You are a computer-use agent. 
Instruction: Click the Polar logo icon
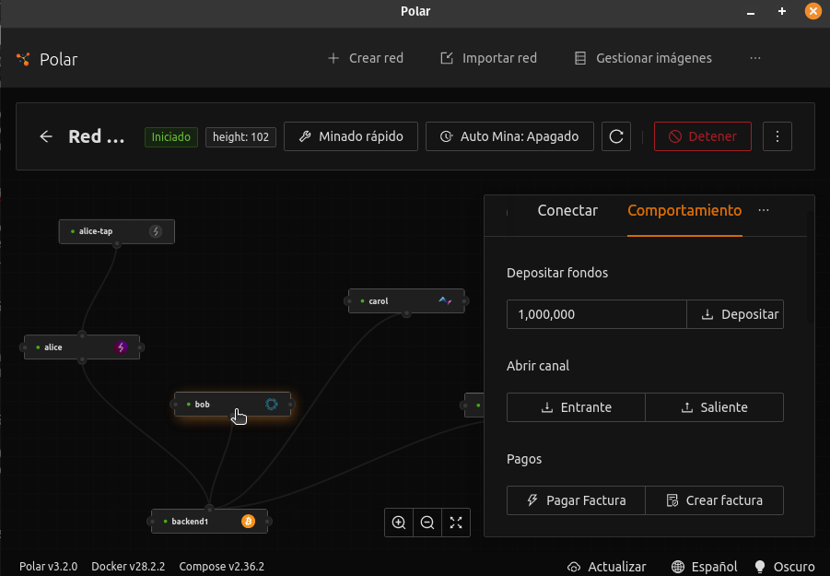(x=23, y=59)
